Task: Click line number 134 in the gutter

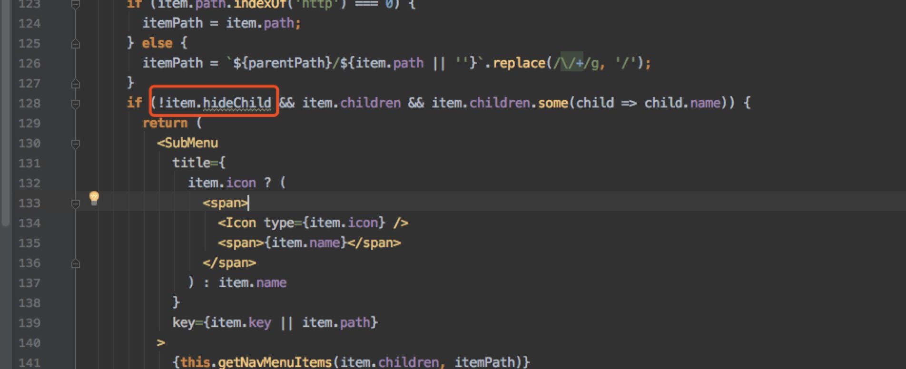Action: click(30, 223)
